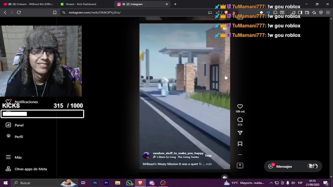
Task: Open Photoshop from the taskbar
Action: point(95,183)
